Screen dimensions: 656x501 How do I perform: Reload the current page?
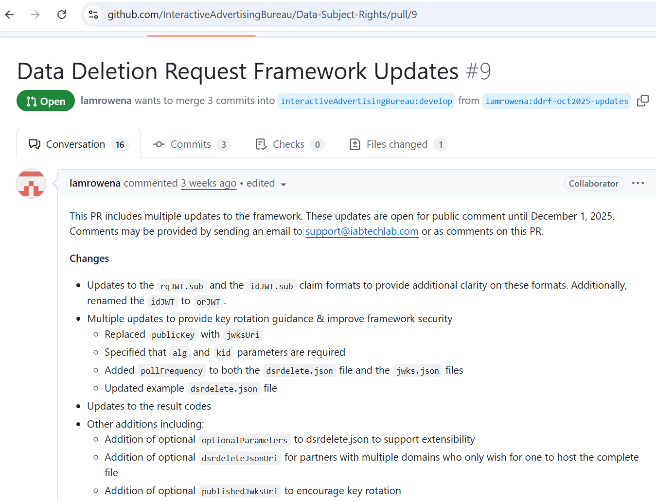(x=62, y=15)
